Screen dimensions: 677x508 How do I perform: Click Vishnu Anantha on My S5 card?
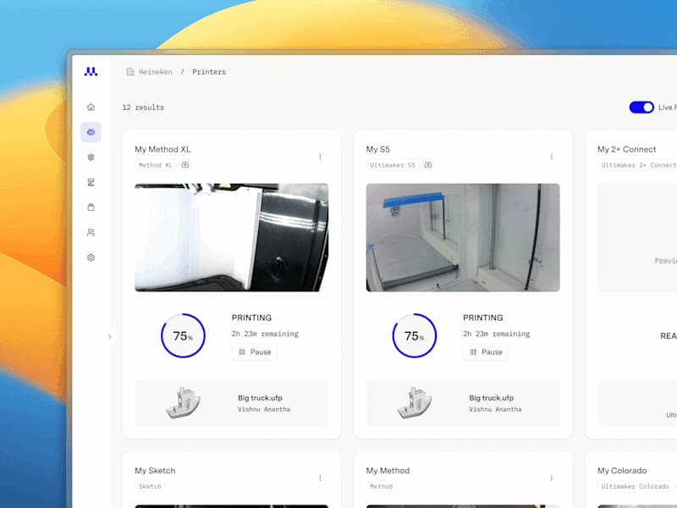(496, 409)
